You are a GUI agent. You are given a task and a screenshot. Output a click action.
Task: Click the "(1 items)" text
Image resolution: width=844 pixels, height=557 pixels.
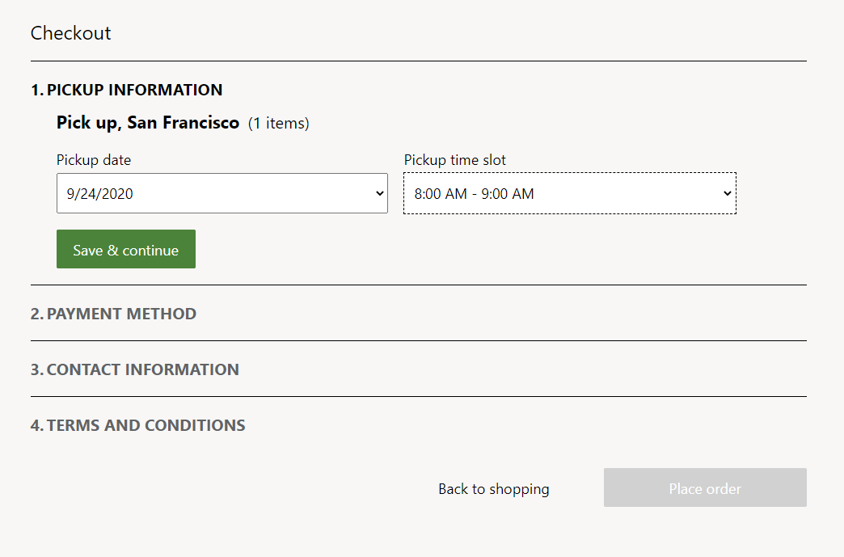coord(279,123)
